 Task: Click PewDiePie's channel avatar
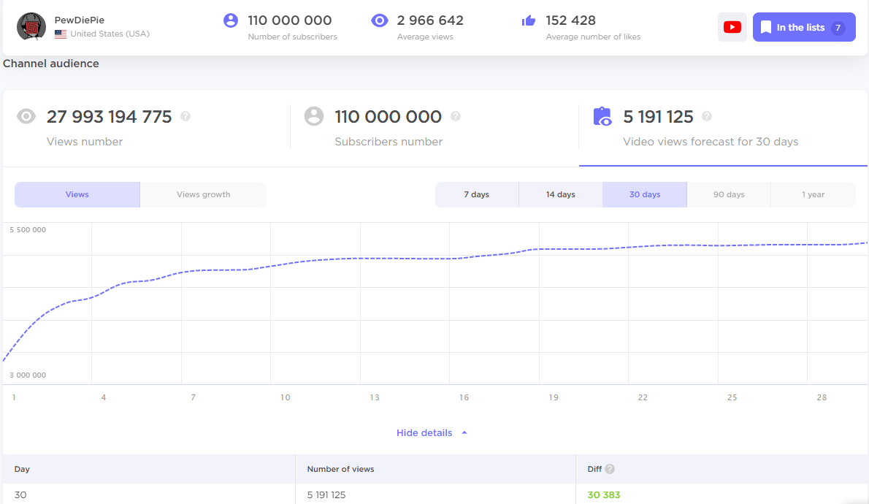(31, 26)
